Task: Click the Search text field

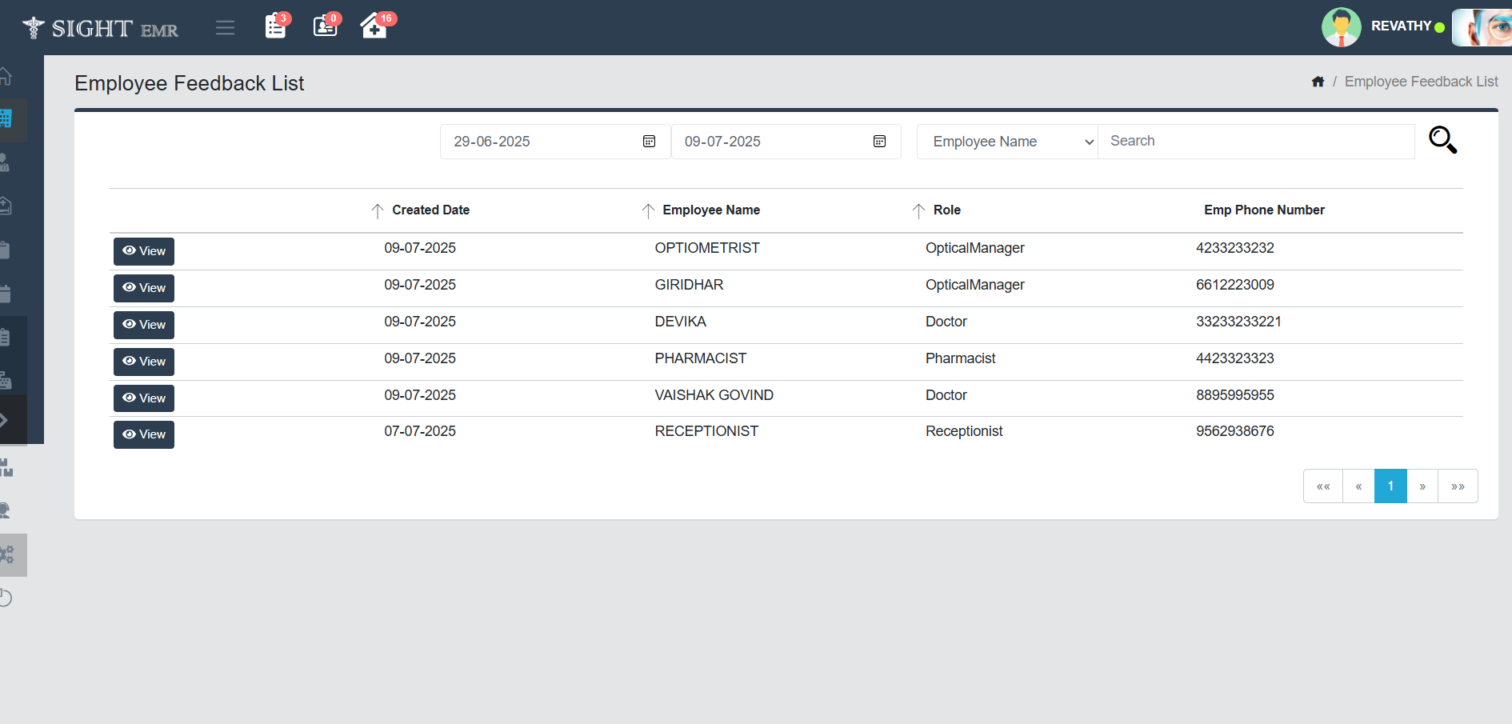Action: 1255,142
